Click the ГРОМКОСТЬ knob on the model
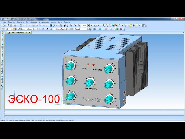Screen dimensions: 185x139 coord(90,82)
